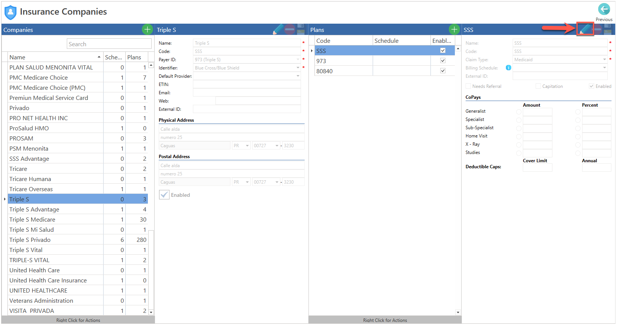
Task: Edit the SSS plan with pencil icon
Action: click(x=585, y=29)
